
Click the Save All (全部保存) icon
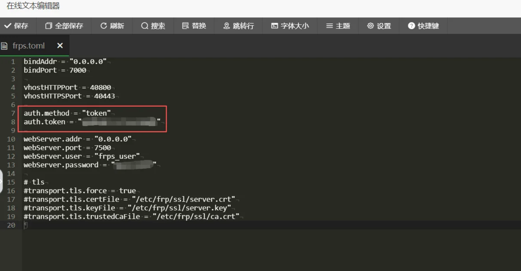(48, 26)
